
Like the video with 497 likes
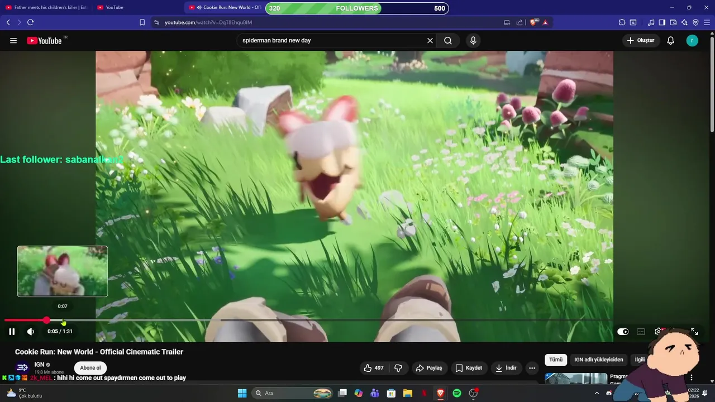click(x=374, y=368)
